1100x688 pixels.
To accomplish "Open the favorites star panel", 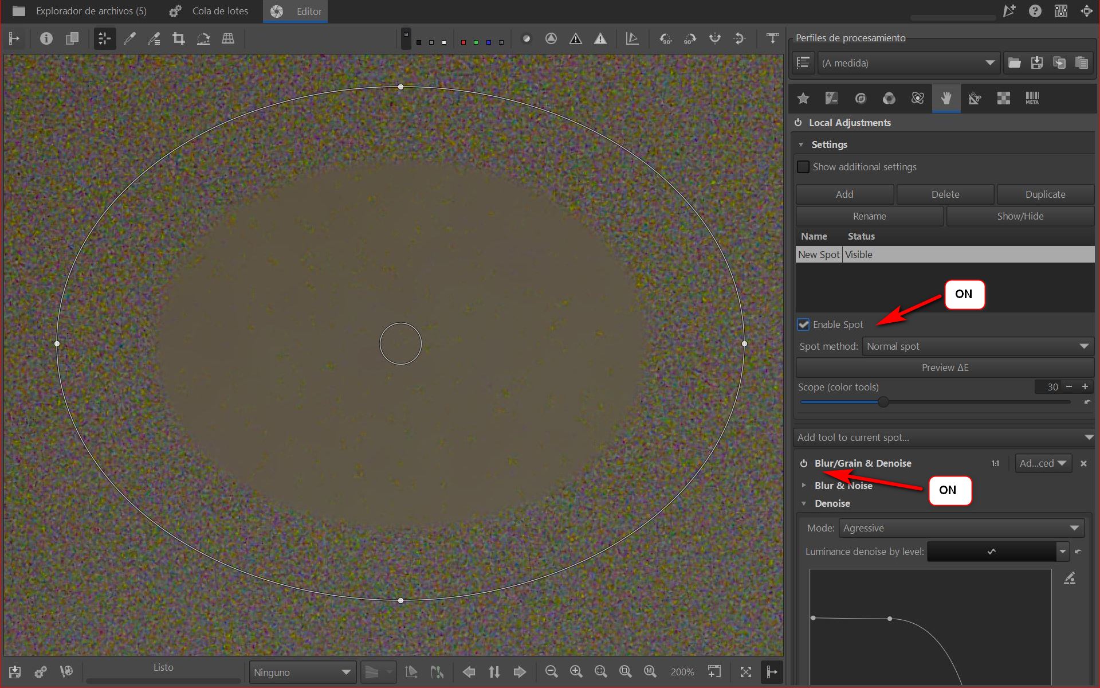I will (x=803, y=98).
